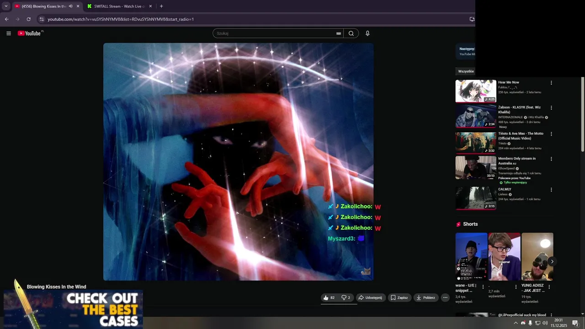Open the YUNG ADISZ short thumbnail

pos(537,257)
